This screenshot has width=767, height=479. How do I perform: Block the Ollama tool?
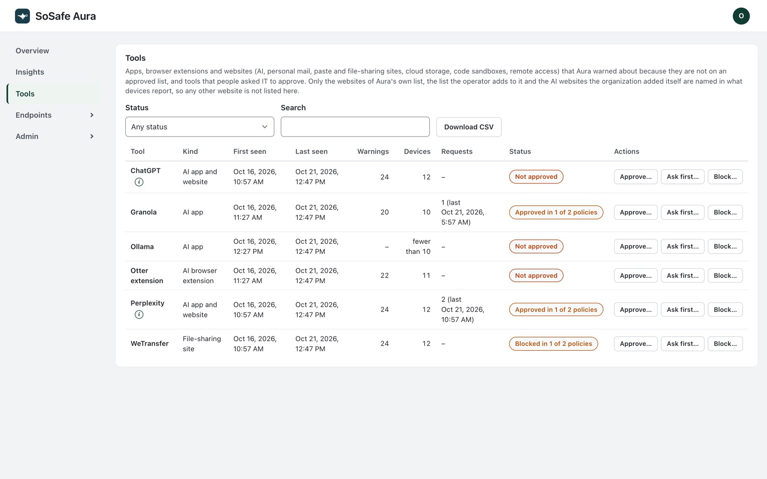coord(725,246)
